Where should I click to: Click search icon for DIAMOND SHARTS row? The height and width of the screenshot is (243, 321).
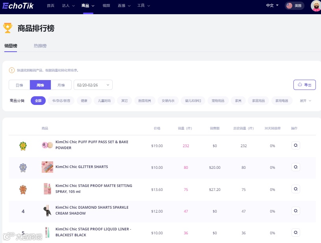tap(296, 211)
